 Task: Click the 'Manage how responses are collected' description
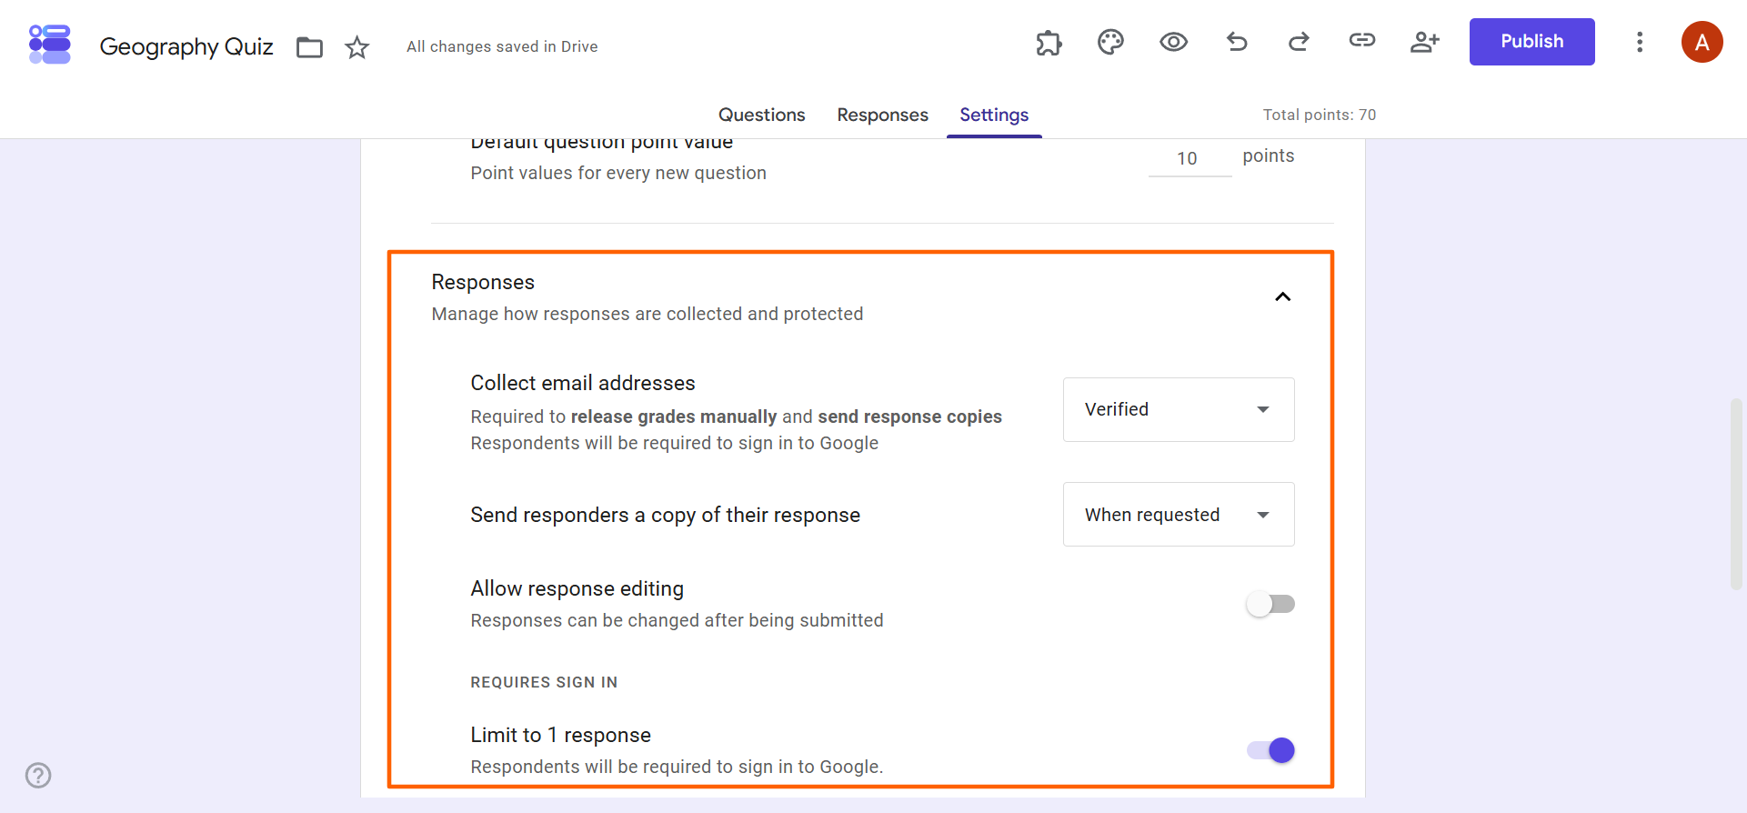(x=648, y=314)
